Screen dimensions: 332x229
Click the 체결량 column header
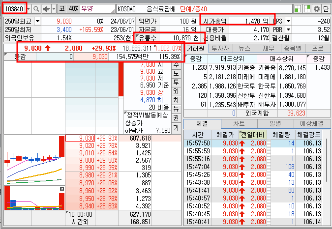click(x=281, y=135)
